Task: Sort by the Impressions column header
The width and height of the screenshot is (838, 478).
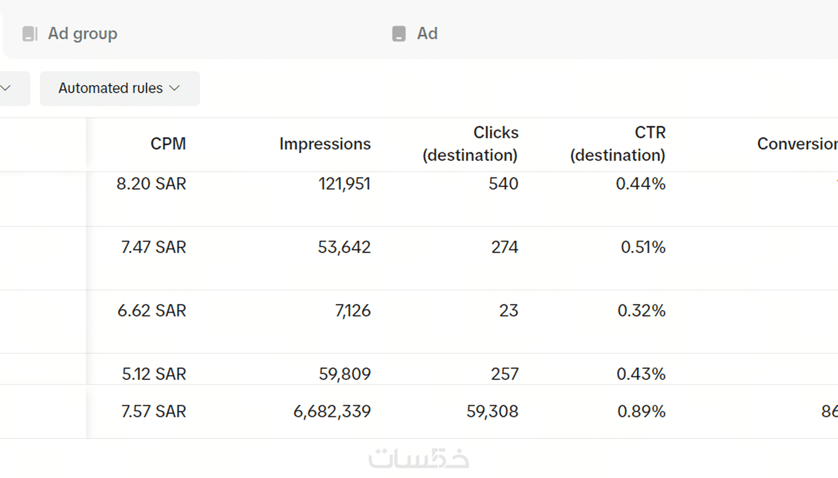Action: coord(325,144)
